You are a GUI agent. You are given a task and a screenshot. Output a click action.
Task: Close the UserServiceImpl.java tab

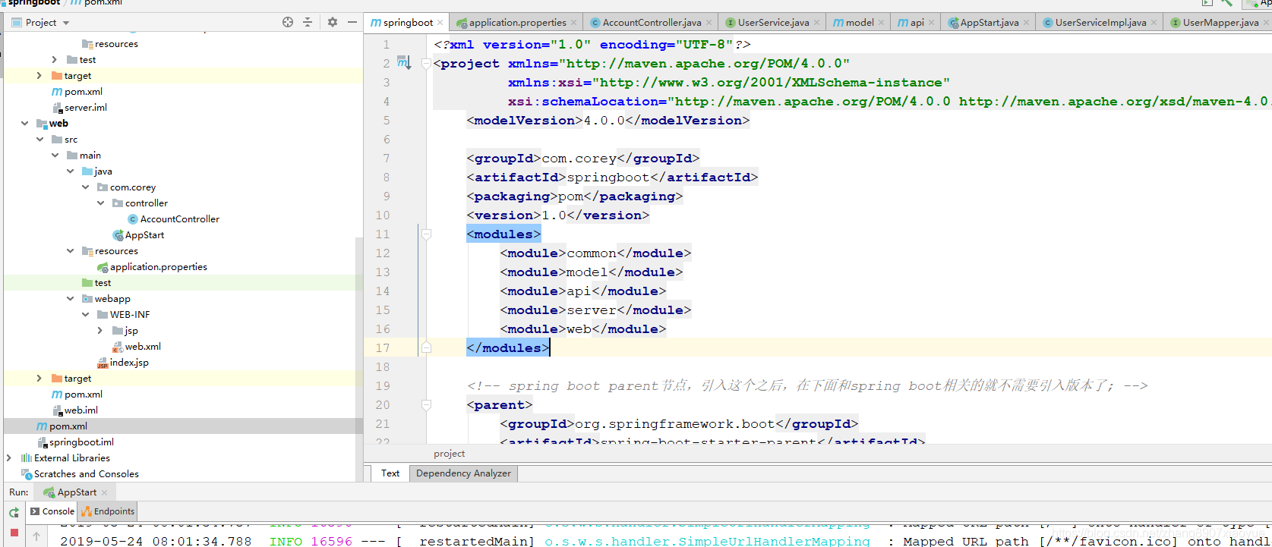[1154, 23]
